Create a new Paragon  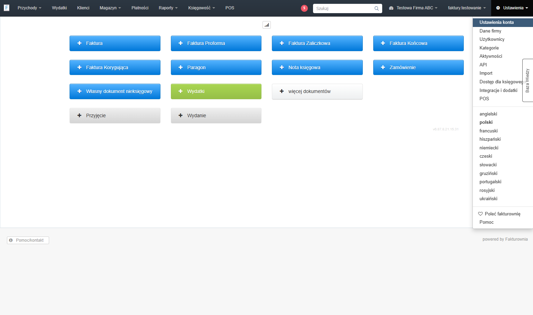216,67
